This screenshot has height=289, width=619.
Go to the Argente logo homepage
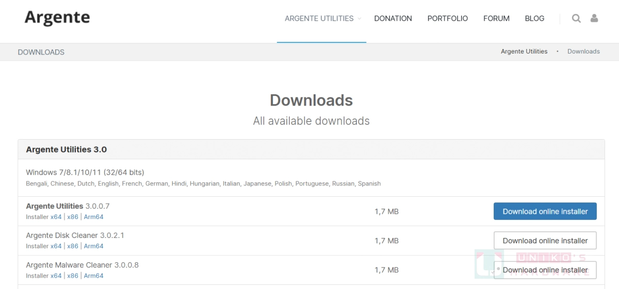pyautogui.click(x=57, y=18)
